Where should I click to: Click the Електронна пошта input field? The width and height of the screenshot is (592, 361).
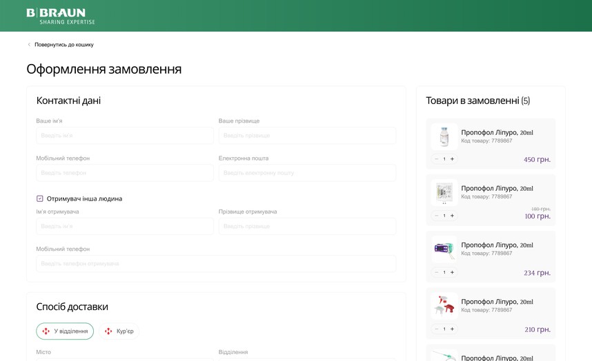307,173
